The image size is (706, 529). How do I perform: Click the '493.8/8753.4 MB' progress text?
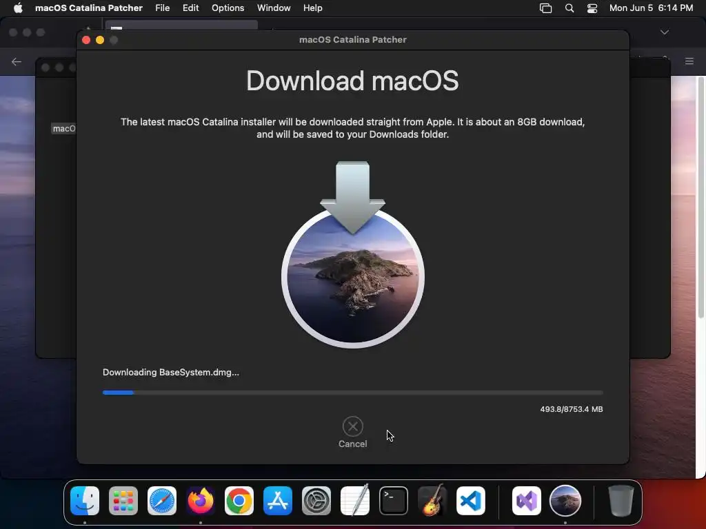click(x=572, y=409)
